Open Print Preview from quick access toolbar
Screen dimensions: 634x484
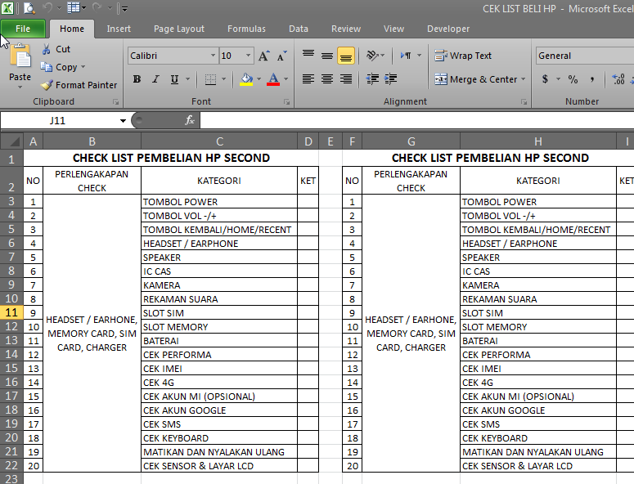pos(29,8)
